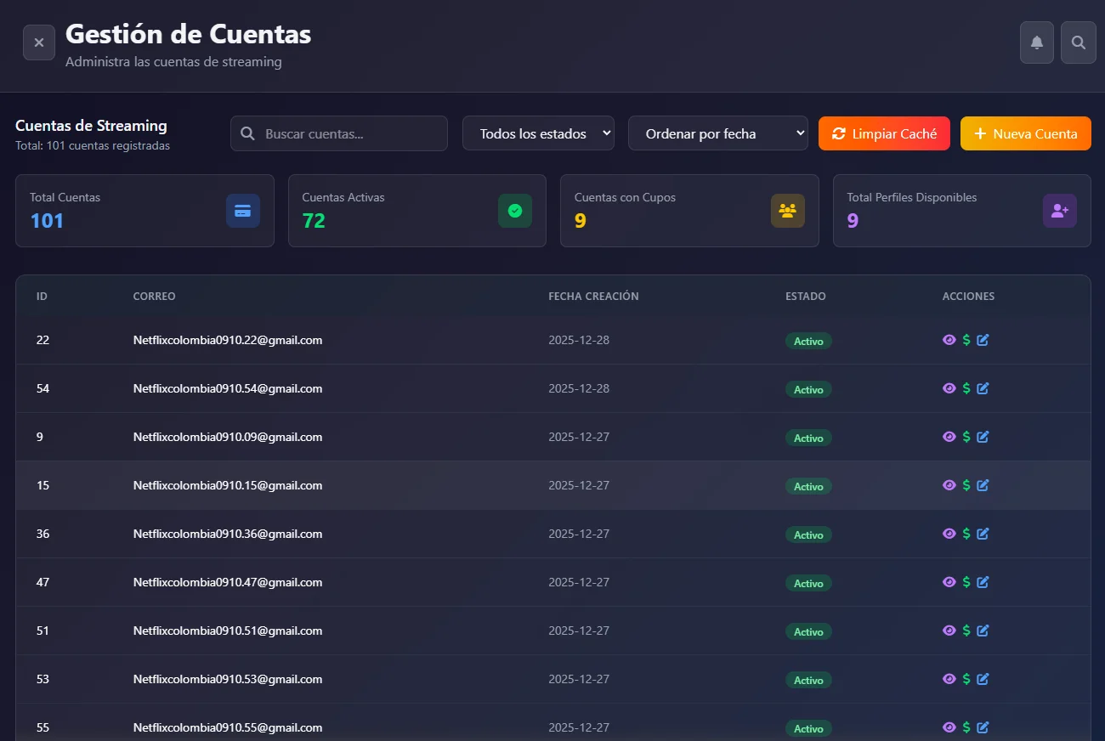
Task: Edit account ID 51 with pencil icon
Action: pyautogui.click(x=983, y=631)
